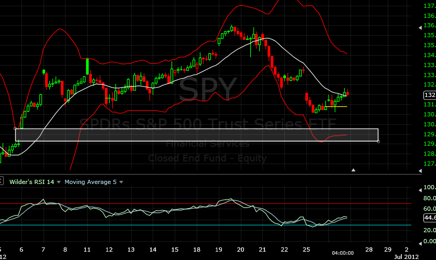Click date label 7 on time axis
This screenshot has width=436, height=260.
43,250
